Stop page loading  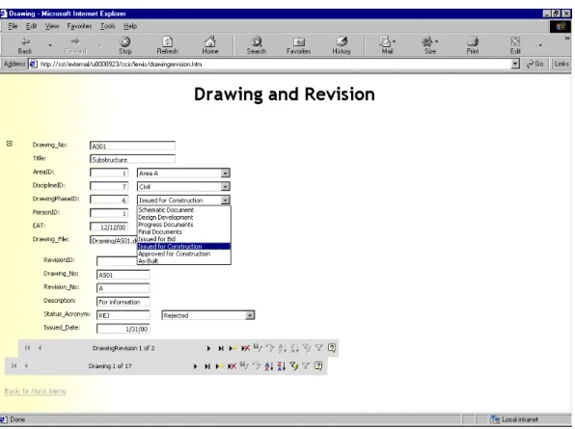(125, 46)
